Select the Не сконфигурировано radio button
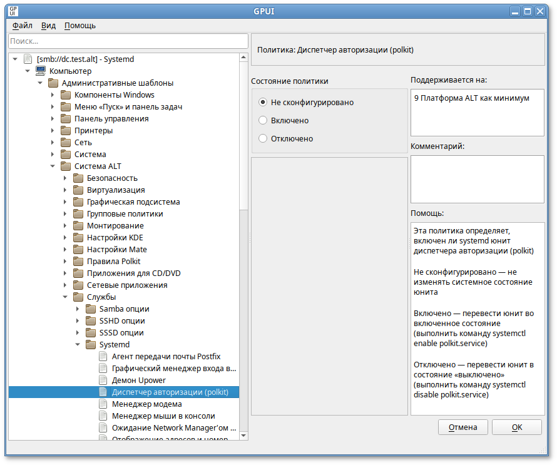Viewport: 557px width, 465px height. tap(263, 102)
